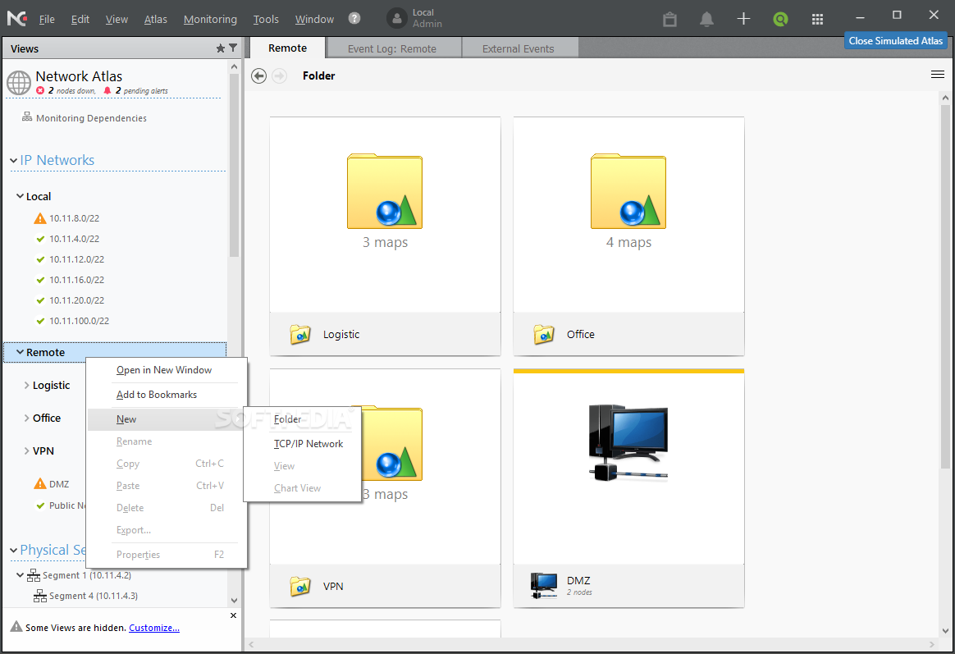The width and height of the screenshot is (955, 654).
Task: Expand the VPN tree node
Action: 26,450
